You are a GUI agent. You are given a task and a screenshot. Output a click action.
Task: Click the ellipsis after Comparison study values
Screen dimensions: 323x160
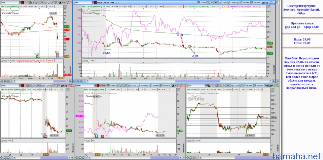(260, 7)
